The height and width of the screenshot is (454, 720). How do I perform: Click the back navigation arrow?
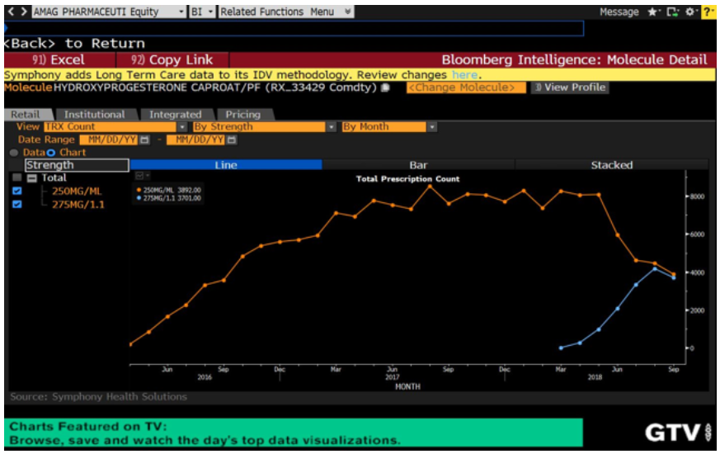click(11, 12)
